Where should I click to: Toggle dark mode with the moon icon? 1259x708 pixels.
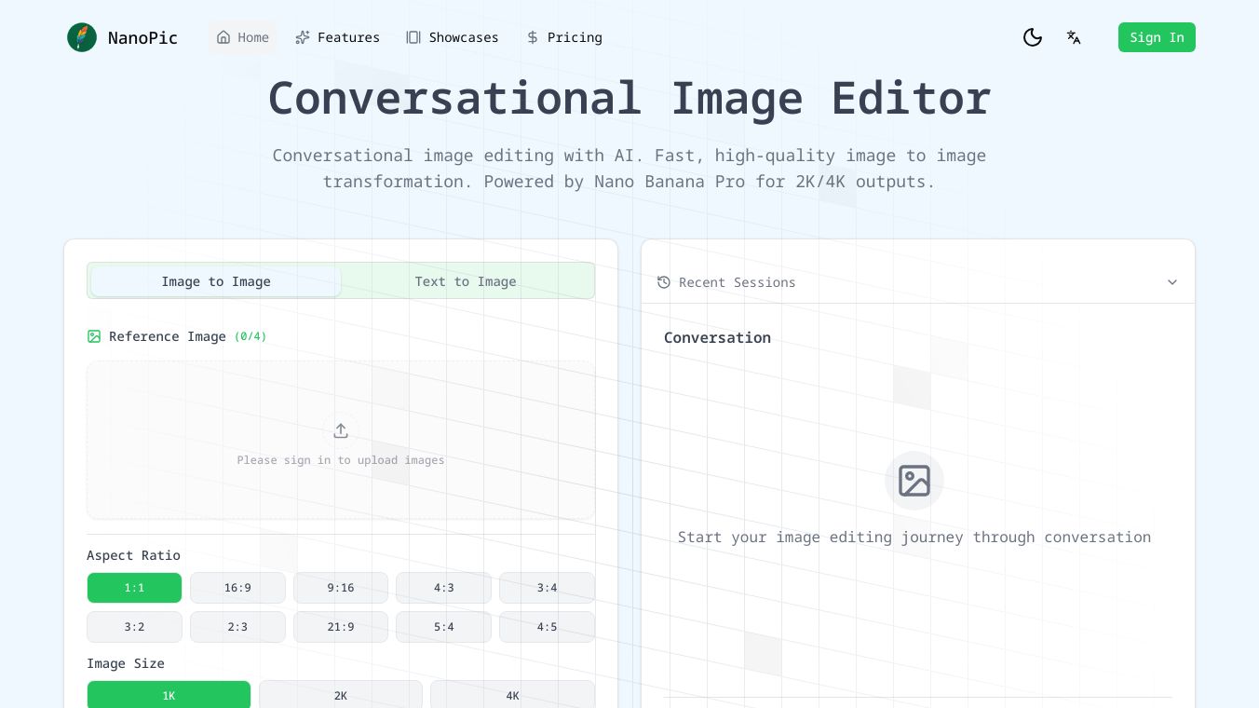tap(1032, 37)
